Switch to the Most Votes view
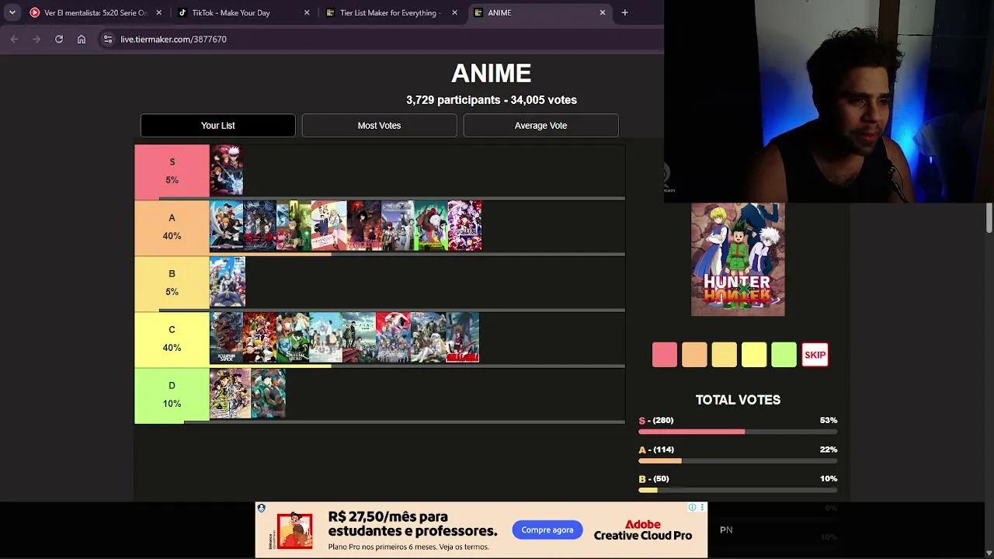The width and height of the screenshot is (994, 559). pyautogui.click(x=379, y=125)
